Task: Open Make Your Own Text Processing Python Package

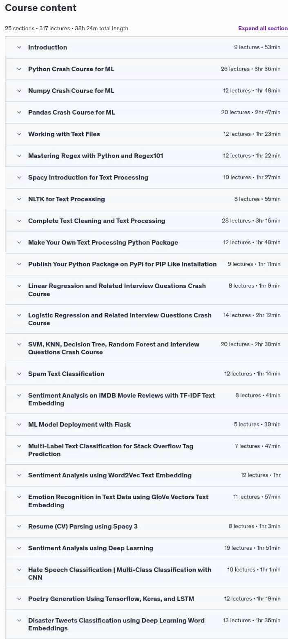Action: click(147, 243)
